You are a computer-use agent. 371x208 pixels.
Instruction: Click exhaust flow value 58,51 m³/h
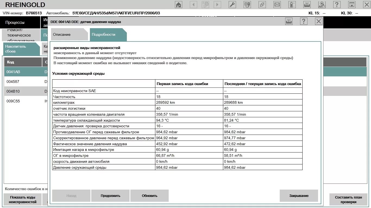pyautogui.click(x=233, y=156)
